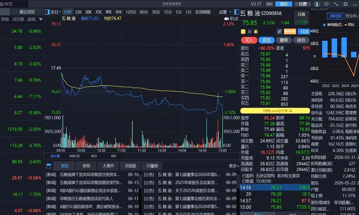Open the 资讯 news tab

tap(65, 166)
